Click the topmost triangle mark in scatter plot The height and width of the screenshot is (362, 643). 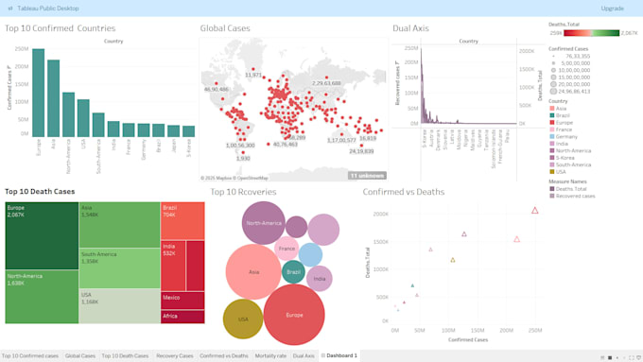(x=535, y=211)
